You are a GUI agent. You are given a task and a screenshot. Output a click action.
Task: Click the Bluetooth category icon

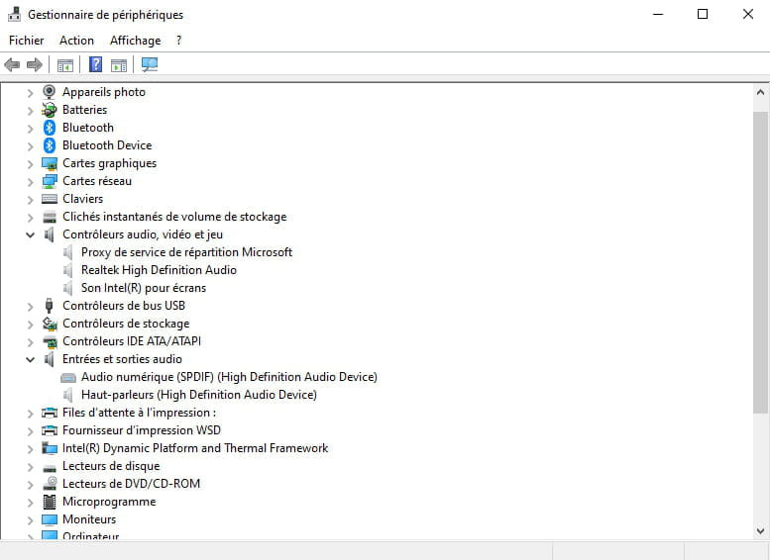tap(50, 128)
